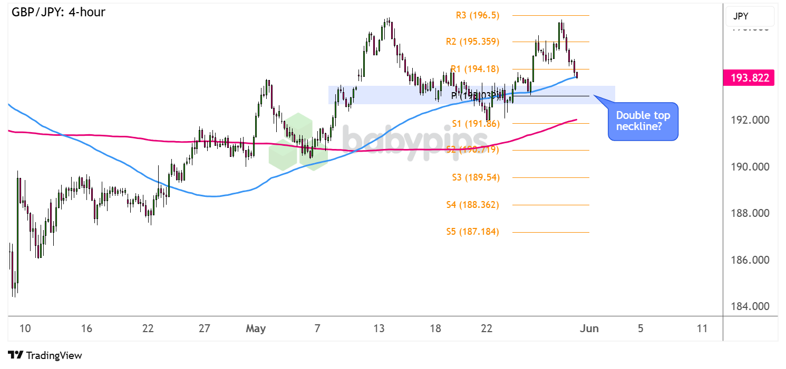Select the R3 (196.5) pivot label
Viewport: 786px width, 369px height.
click(477, 15)
